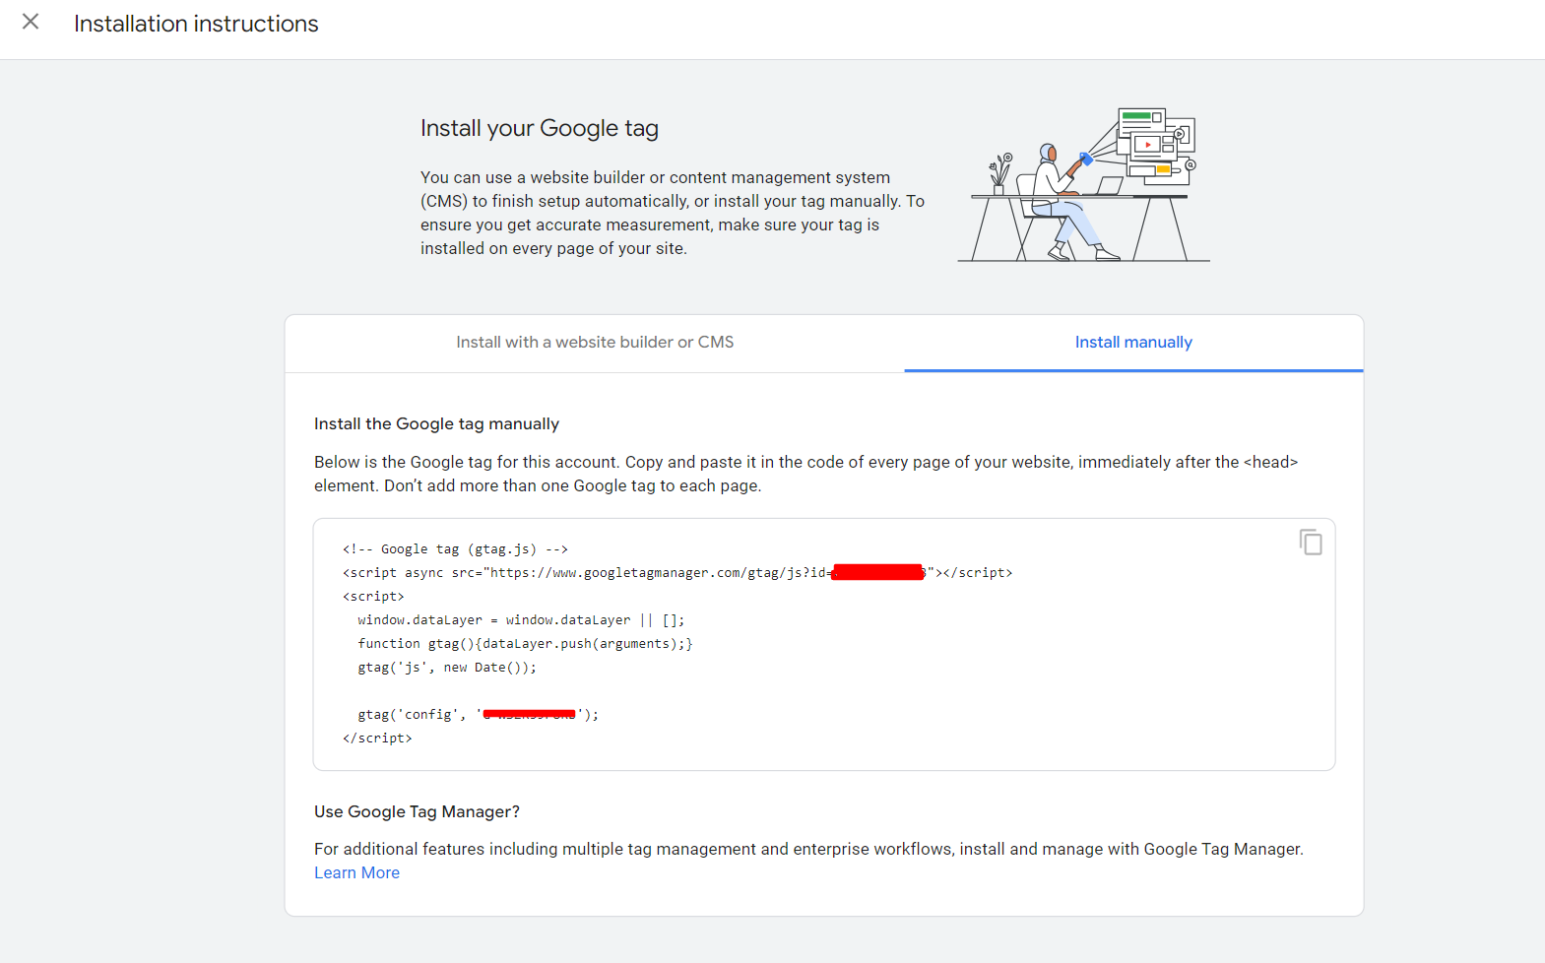The width and height of the screenshot is (1545, 963).
Task: Click the redacted ID in config line
Action: click(x=529, y=714)
